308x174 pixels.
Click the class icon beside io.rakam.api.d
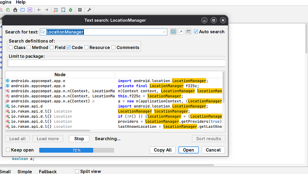tap(8, 106)
